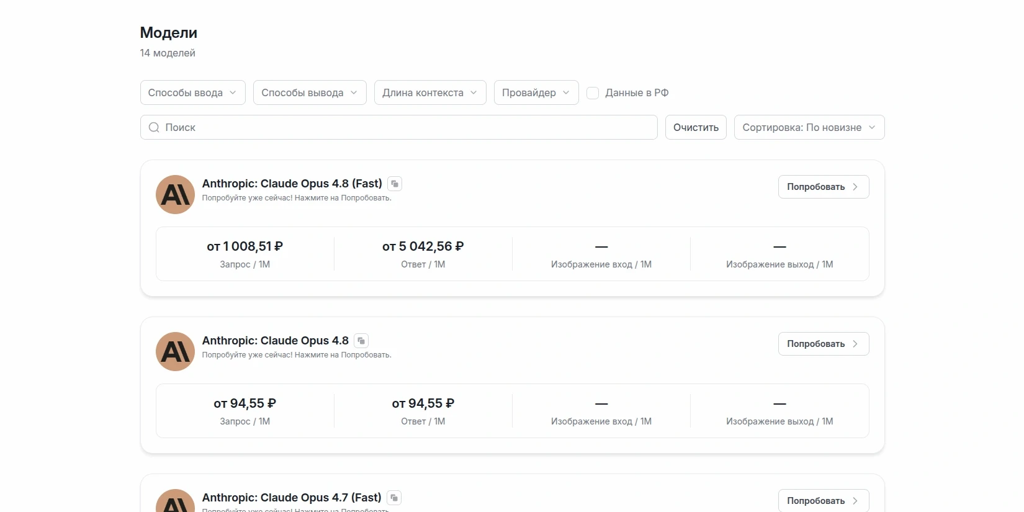
Task: Click Попробовать for Claude Opus 4.8
Action: point(824,344)
